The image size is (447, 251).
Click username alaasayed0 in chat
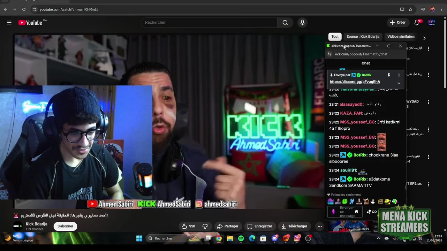[x=351, y=105]
